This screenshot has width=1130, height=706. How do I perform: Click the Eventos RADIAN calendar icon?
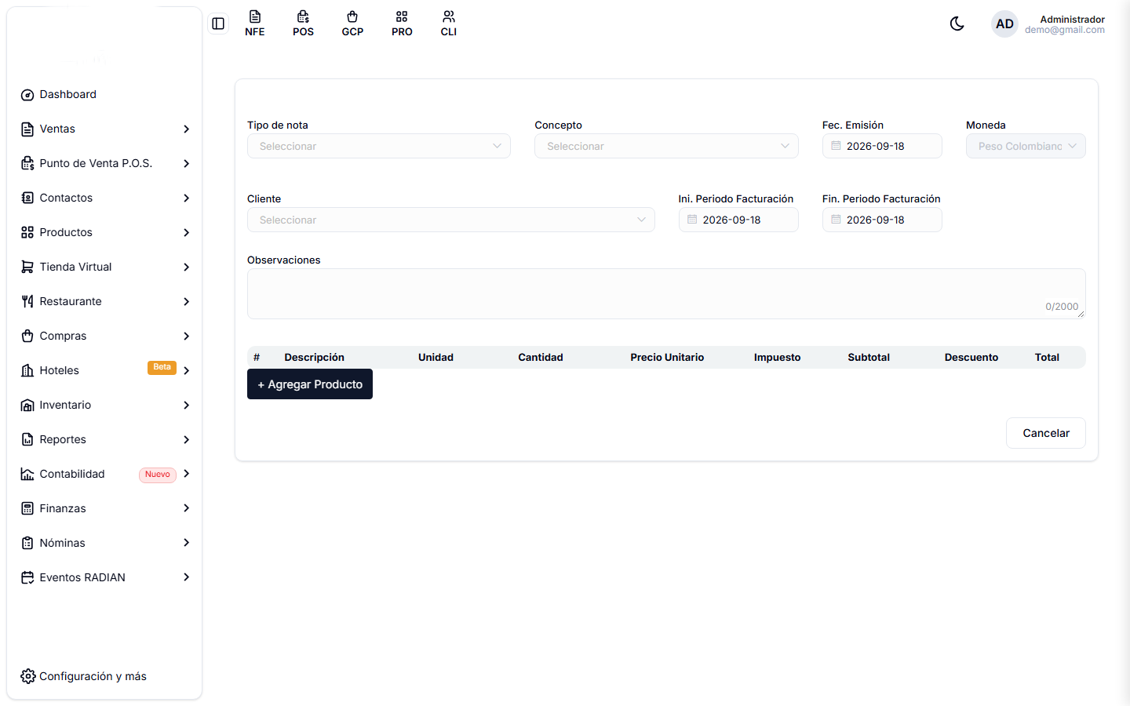click(x=27, y=577)
